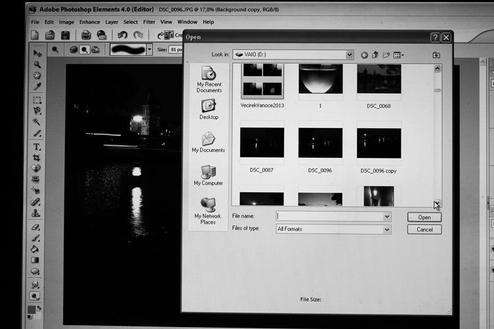Click the Redo arrow icon
Screen dimensions: 494x329
click(138, 35)
